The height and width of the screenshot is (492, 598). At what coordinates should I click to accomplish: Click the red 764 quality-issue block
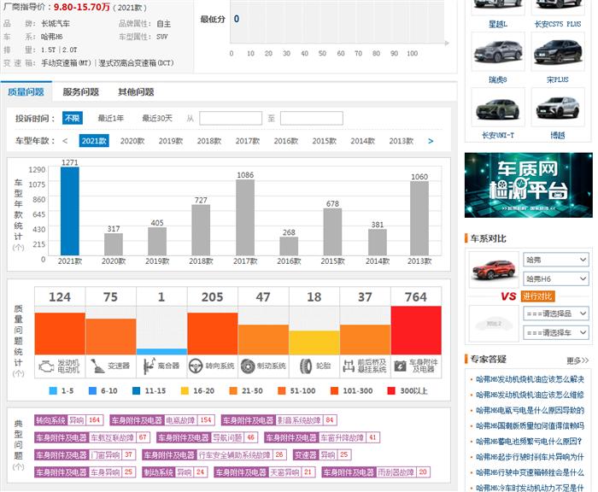click(416, 331)
